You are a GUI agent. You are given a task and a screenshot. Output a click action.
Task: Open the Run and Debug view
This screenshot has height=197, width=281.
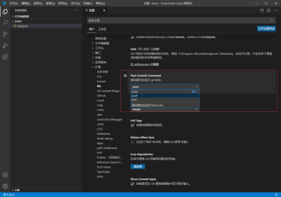tap(5, 45)
